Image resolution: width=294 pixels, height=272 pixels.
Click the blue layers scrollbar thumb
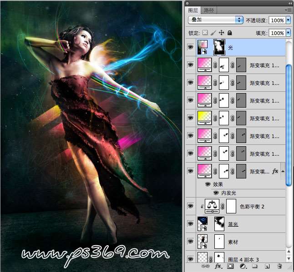click(x=289, y=125)
